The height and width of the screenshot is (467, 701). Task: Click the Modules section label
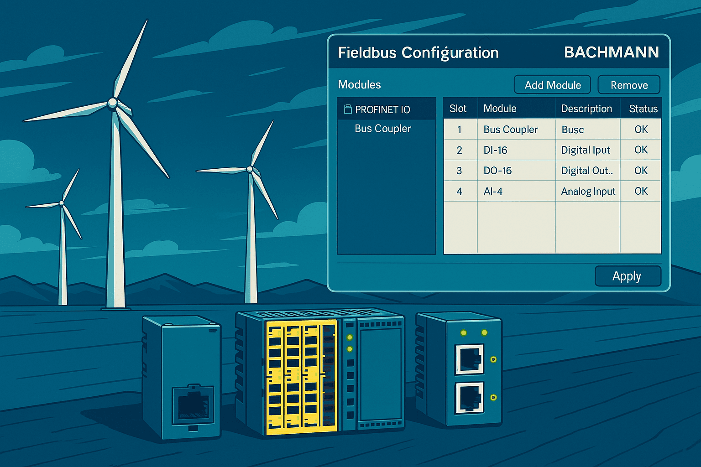[359, 85]
